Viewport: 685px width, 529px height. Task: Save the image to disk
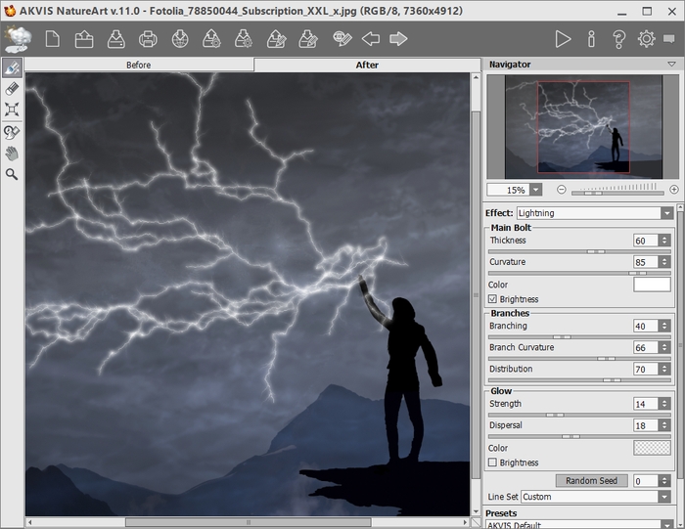point(116,39)
